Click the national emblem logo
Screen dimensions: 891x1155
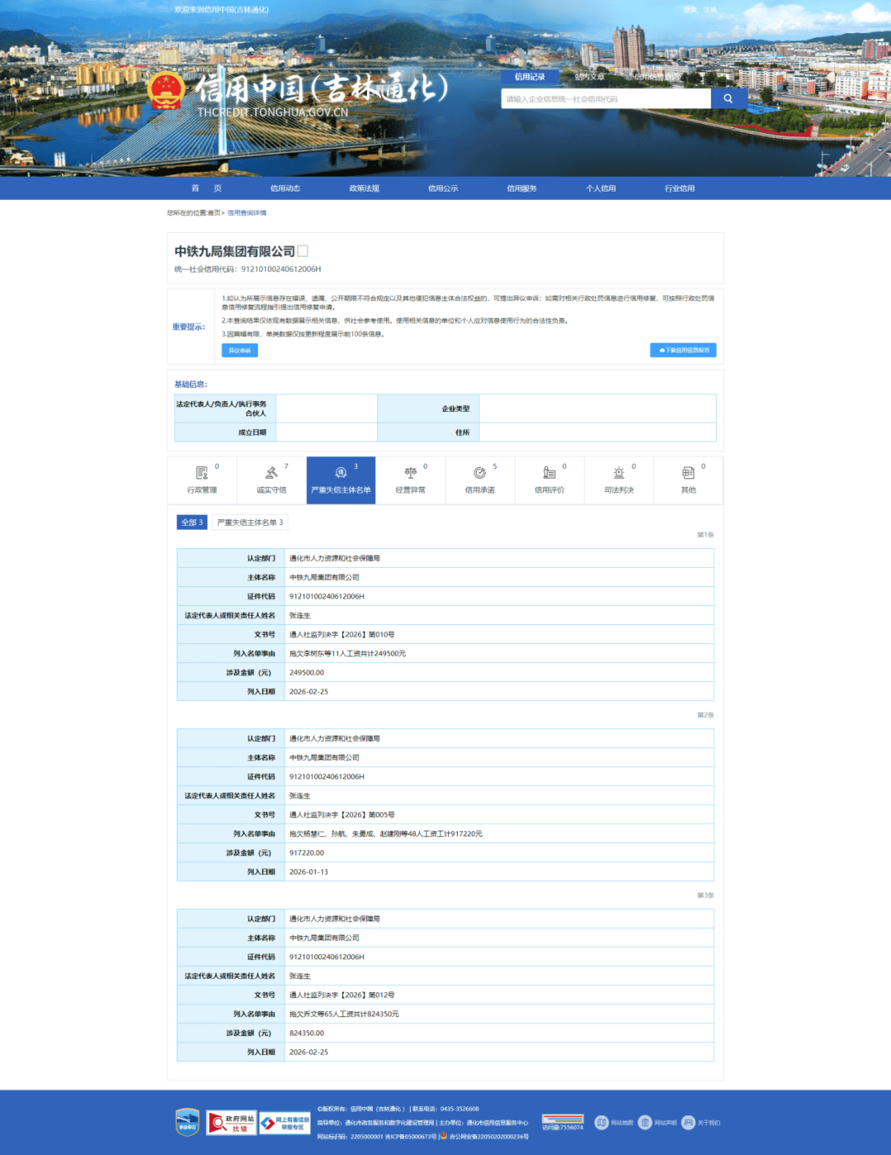point(167,91)
